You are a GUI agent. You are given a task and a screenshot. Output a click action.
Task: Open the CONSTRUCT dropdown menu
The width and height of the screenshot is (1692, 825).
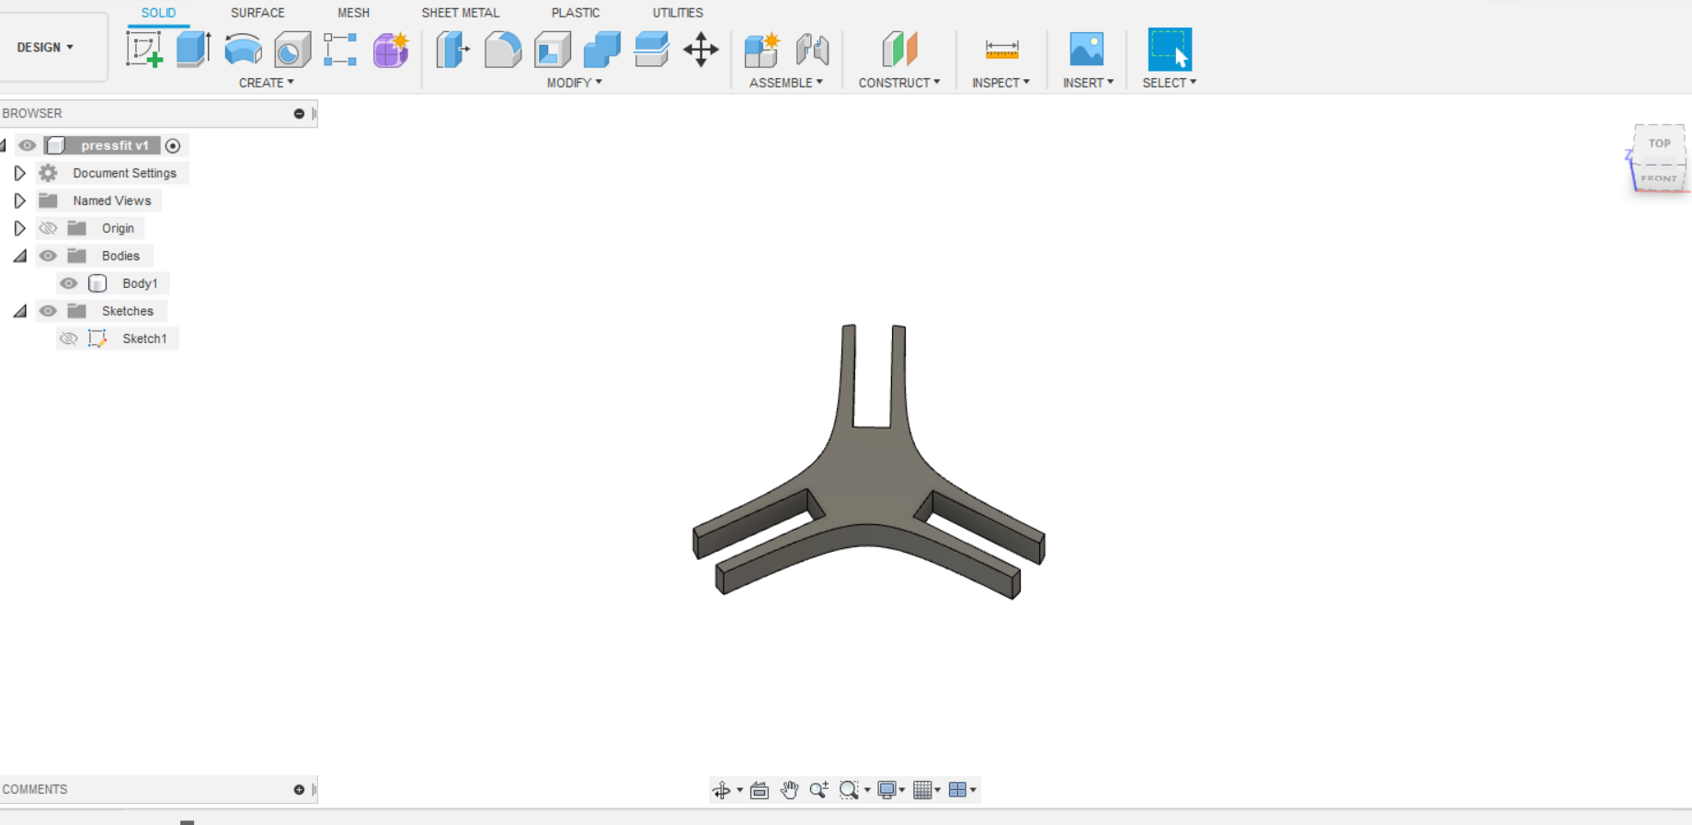[x=899, y=83]
